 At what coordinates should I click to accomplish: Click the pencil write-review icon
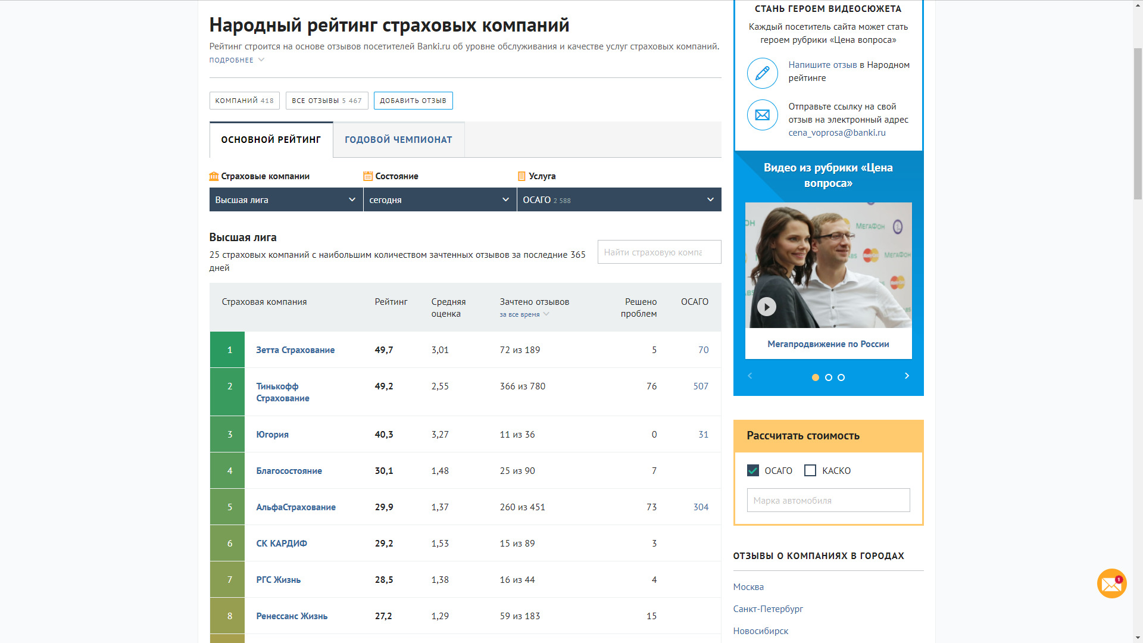pyautogui.click(x=762, y=73)
